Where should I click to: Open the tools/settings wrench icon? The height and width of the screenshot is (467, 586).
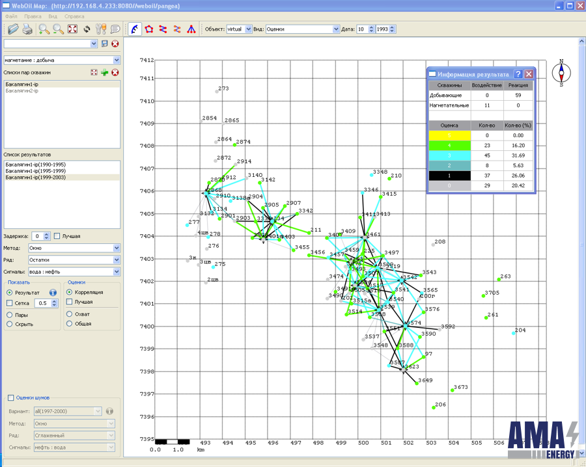pyautogui.click(x=100, y=29)
